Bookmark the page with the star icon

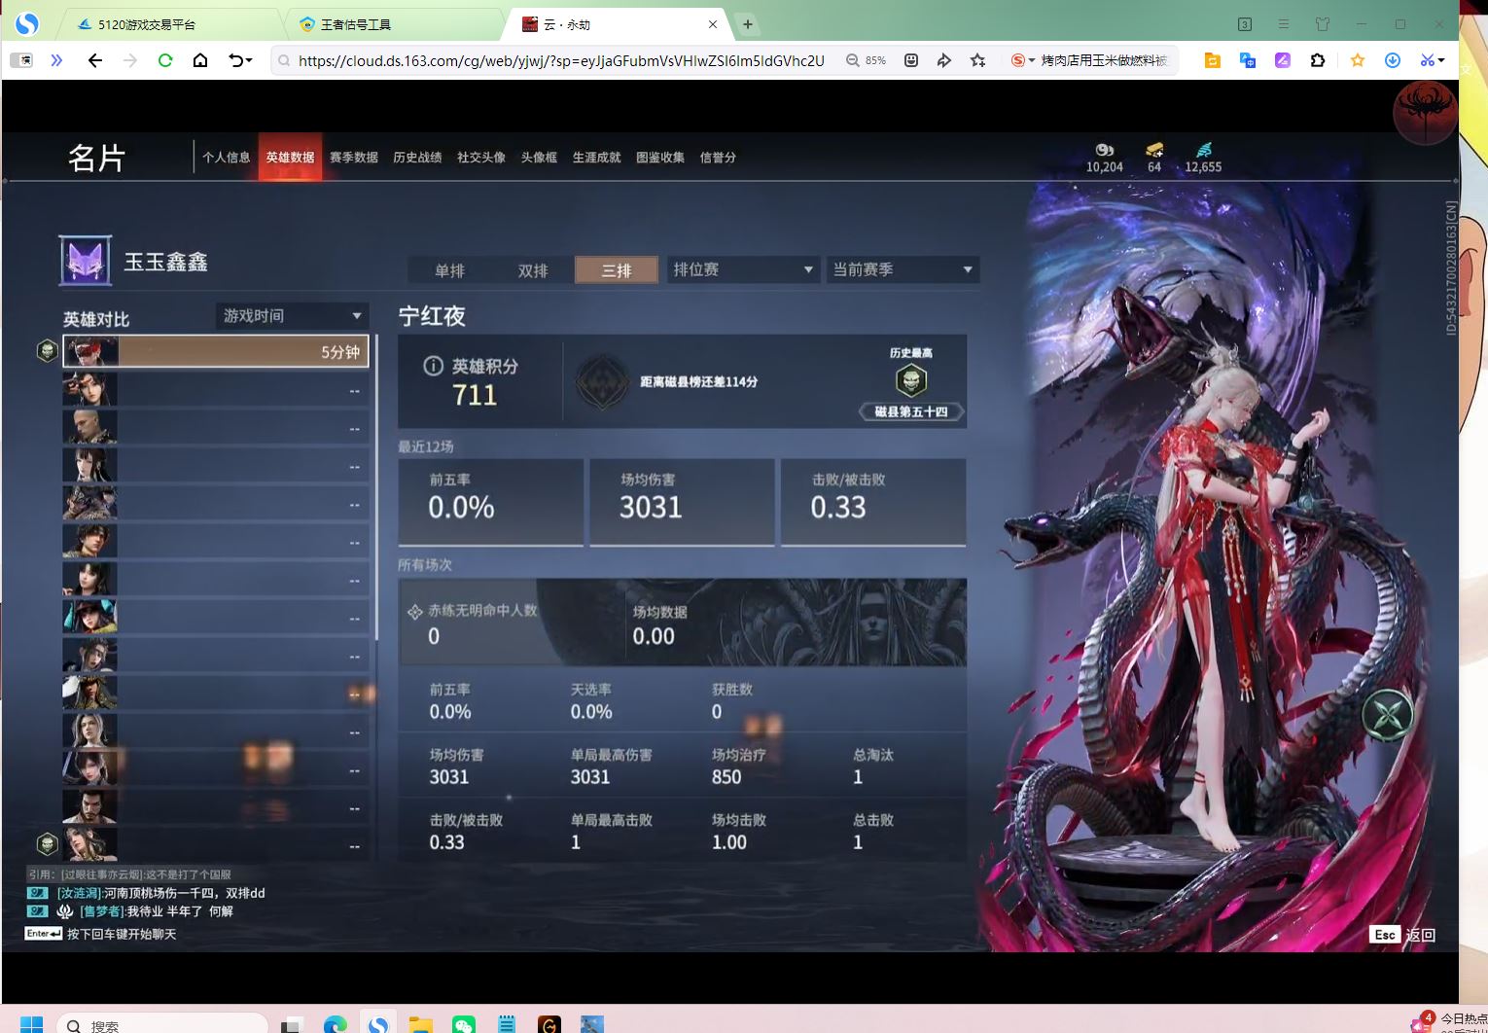pyautogui.click(x=977, y=60)
